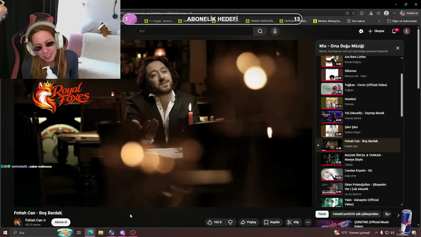Click the dislike thumbs-down button

point(231,222)
